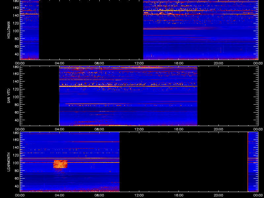Click 04:00 under the LEARMONTH panel

[x=60, y=195]
